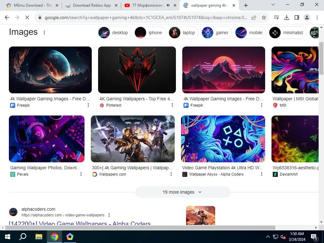Open the tab search dropdown
The image size is (324, 243).
[x=273, y=4]
